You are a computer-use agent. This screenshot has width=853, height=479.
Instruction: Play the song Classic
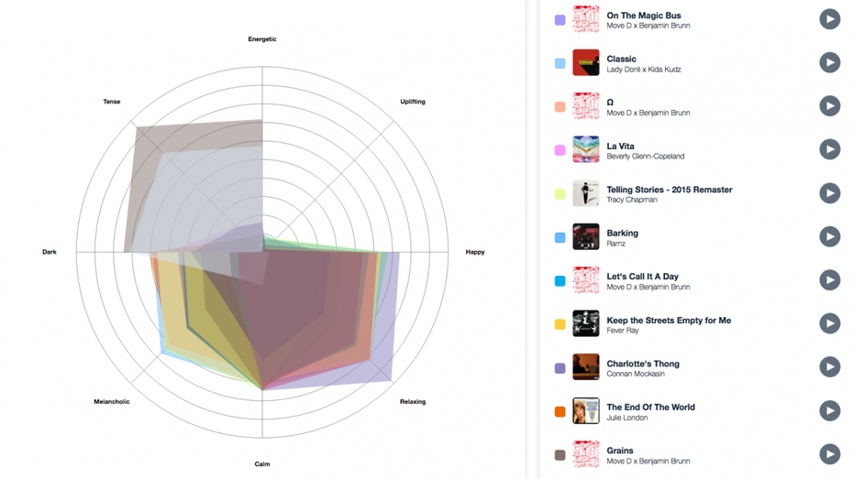tap(829, 62)
